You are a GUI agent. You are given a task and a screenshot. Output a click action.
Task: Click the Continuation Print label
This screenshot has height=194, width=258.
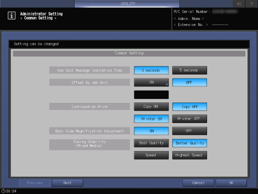click(89, 106)
